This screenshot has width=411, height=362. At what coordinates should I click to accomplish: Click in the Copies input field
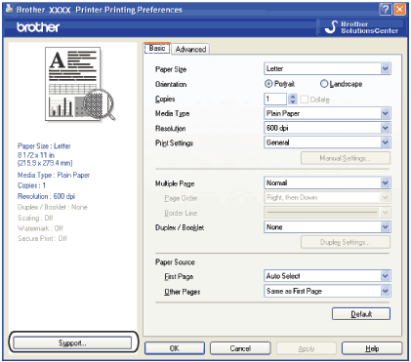[x=275, y=99]
